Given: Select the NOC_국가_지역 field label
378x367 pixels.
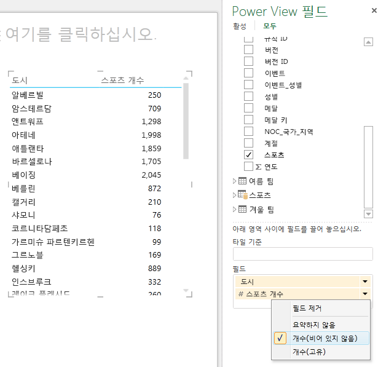Looking at the screenshot, I should click(x=289, y=132).
